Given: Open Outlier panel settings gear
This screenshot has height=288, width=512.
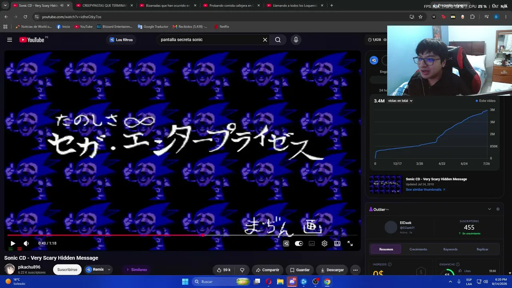Looking at the screenshot, I should pyautogui.click(x=498, y=209).
